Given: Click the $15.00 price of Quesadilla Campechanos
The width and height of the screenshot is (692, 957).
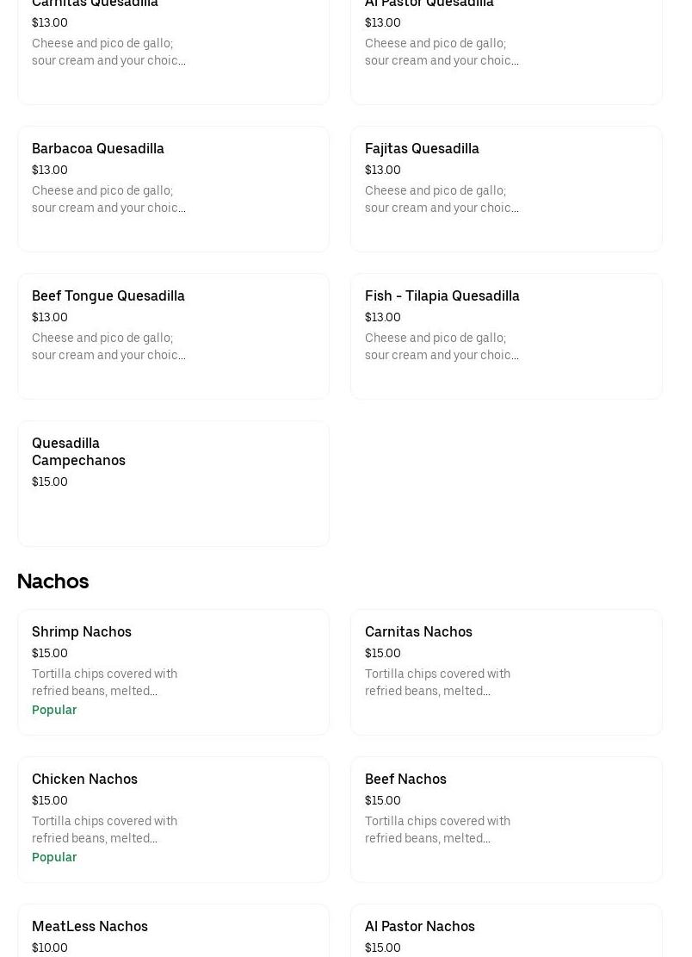Looking at the screenshot, I should [x=50, y=482].
